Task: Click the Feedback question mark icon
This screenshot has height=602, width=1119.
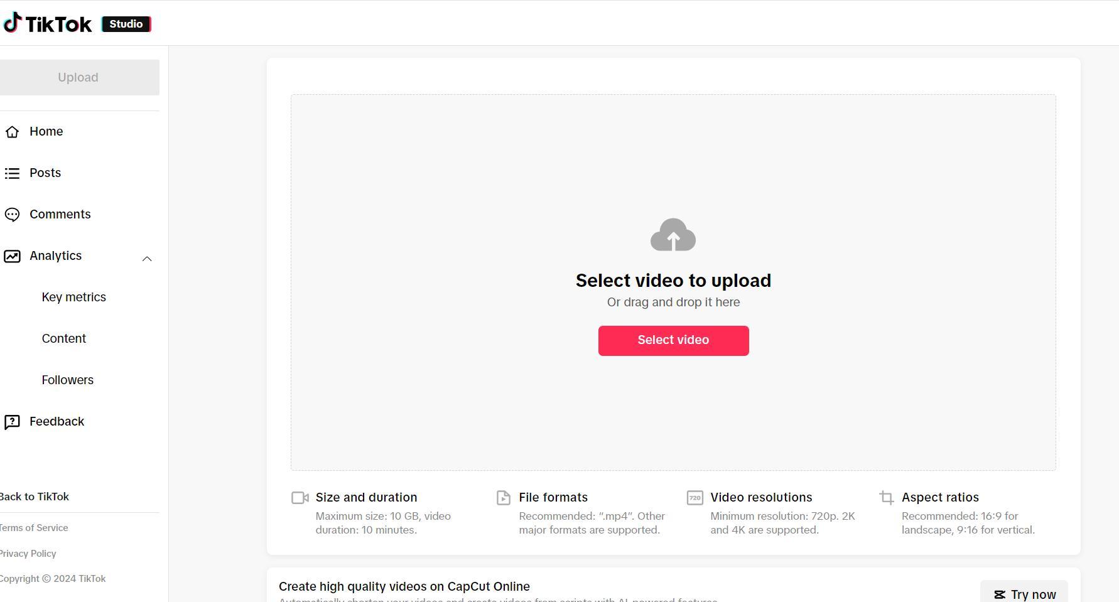Action: point(12,422)
